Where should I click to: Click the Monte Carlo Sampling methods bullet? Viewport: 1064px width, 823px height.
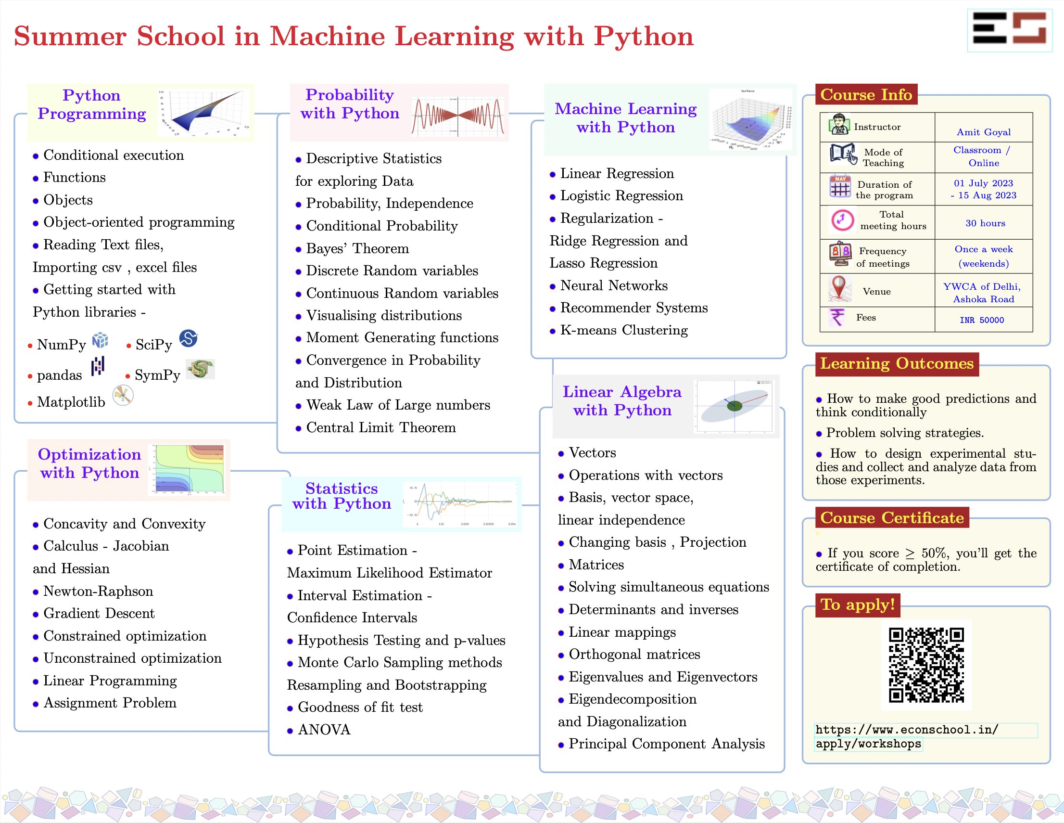click(394, 663)
